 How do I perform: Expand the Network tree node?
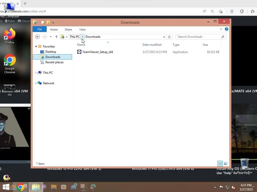click(36, 83)
